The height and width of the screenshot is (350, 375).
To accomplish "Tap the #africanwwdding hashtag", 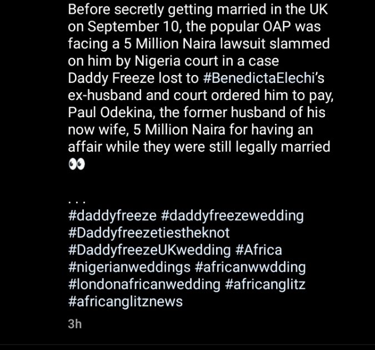I will pyautogui.click(x=250, y=267).
